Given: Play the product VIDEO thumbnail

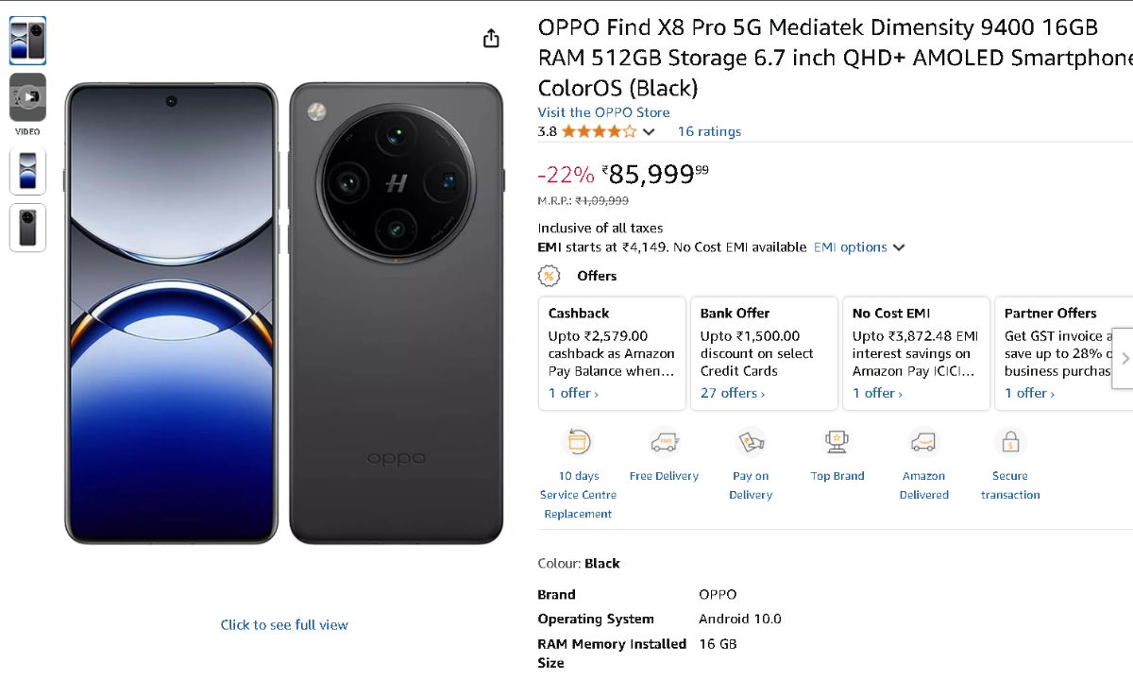Looking at the screenshot, I should pos(28,97).
